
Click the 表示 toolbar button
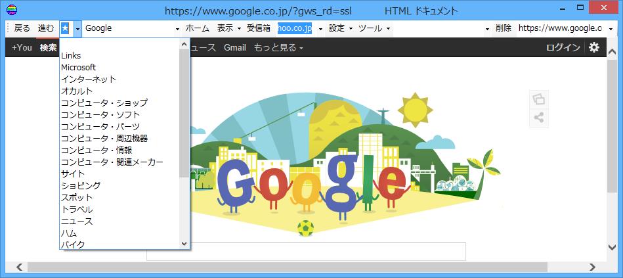[225, 28]
